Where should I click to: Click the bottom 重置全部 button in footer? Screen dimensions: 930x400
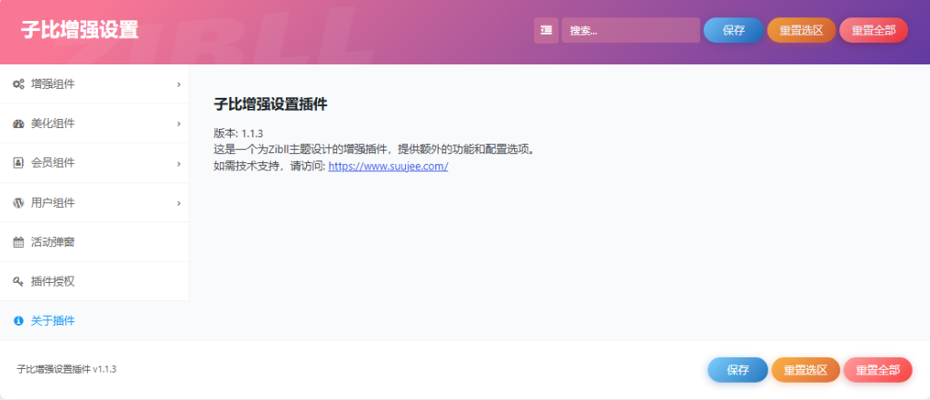tap(878, 370)
